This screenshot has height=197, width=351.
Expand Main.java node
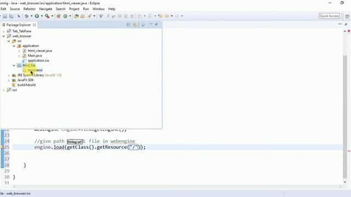click(x=19, y=56)
